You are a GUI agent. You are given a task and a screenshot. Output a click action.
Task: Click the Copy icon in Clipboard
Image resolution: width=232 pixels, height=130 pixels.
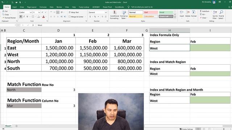3,14
